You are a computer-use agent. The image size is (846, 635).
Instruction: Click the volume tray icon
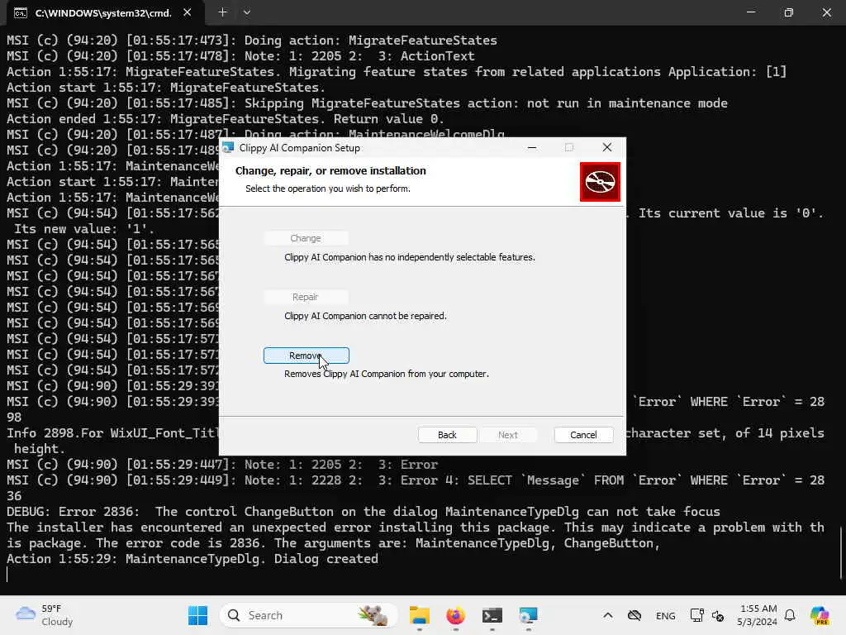[x=718, y=615]
